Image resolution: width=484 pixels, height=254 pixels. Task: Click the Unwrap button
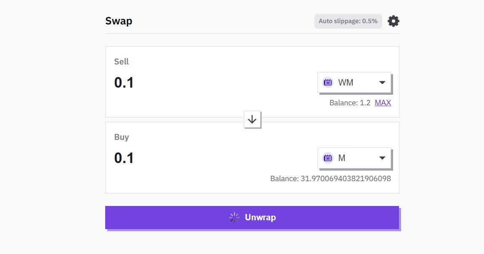click(x=252, y=217)
